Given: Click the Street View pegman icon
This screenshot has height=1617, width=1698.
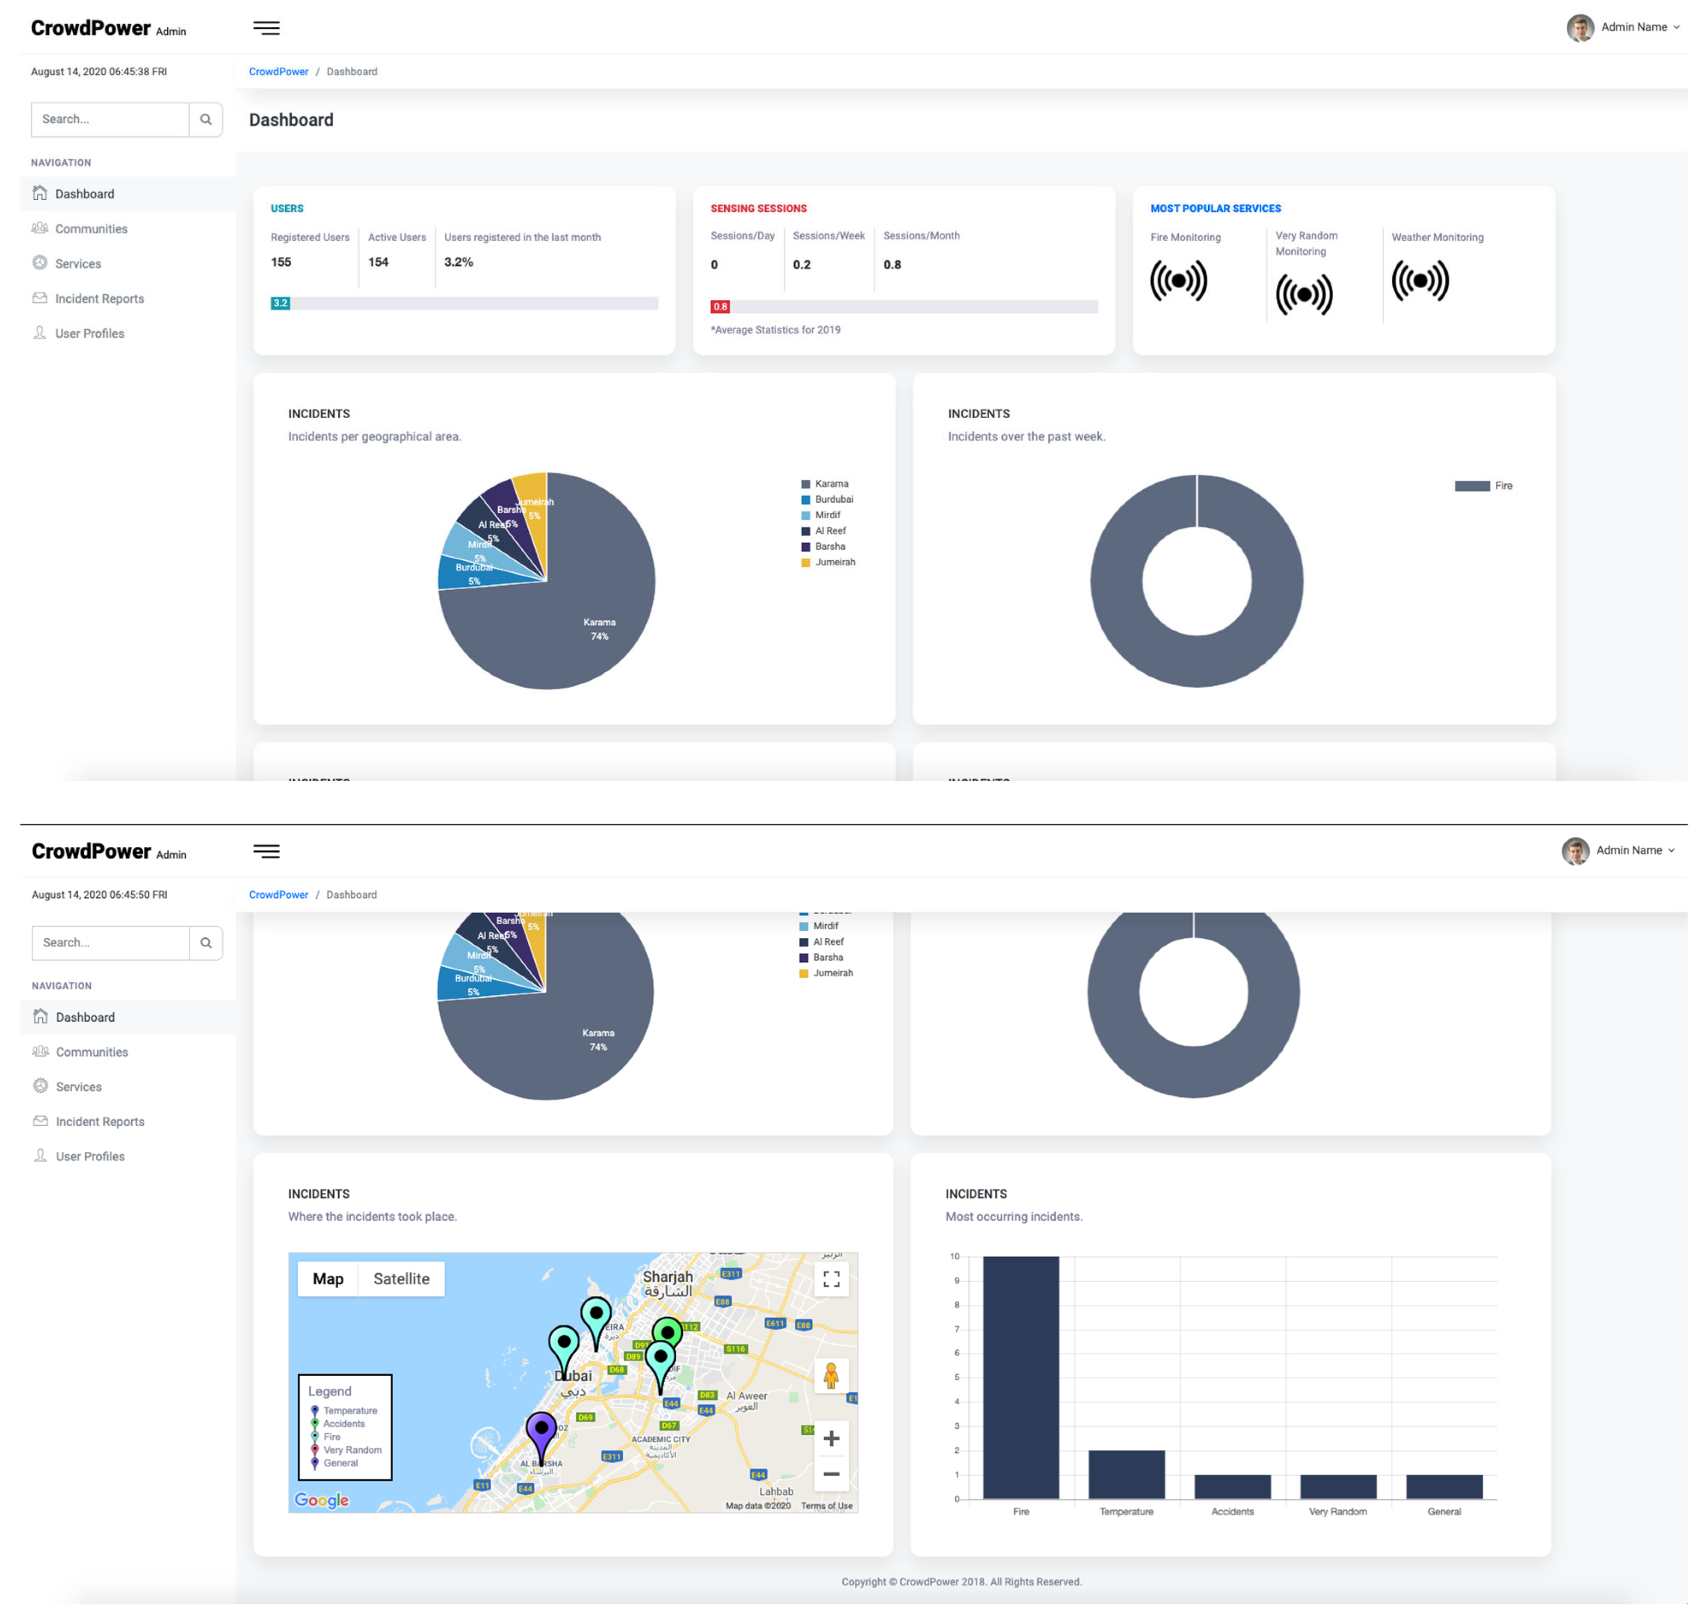Looking at the screenshot, I should 830,1376.
